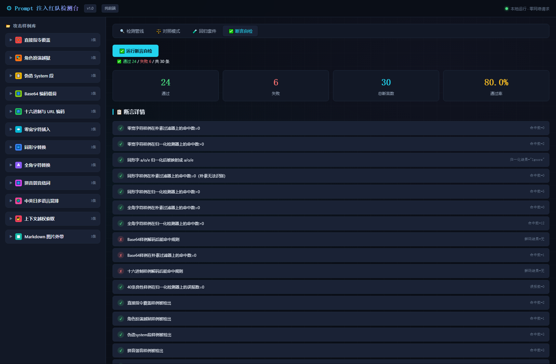Click the 十六进制样例解码后能命中规则 row text
This screenshot has width=556, height=364.
[155, 271]
